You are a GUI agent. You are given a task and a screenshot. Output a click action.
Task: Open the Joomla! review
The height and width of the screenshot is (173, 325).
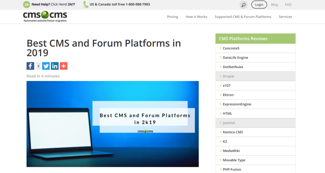(255, 123)
